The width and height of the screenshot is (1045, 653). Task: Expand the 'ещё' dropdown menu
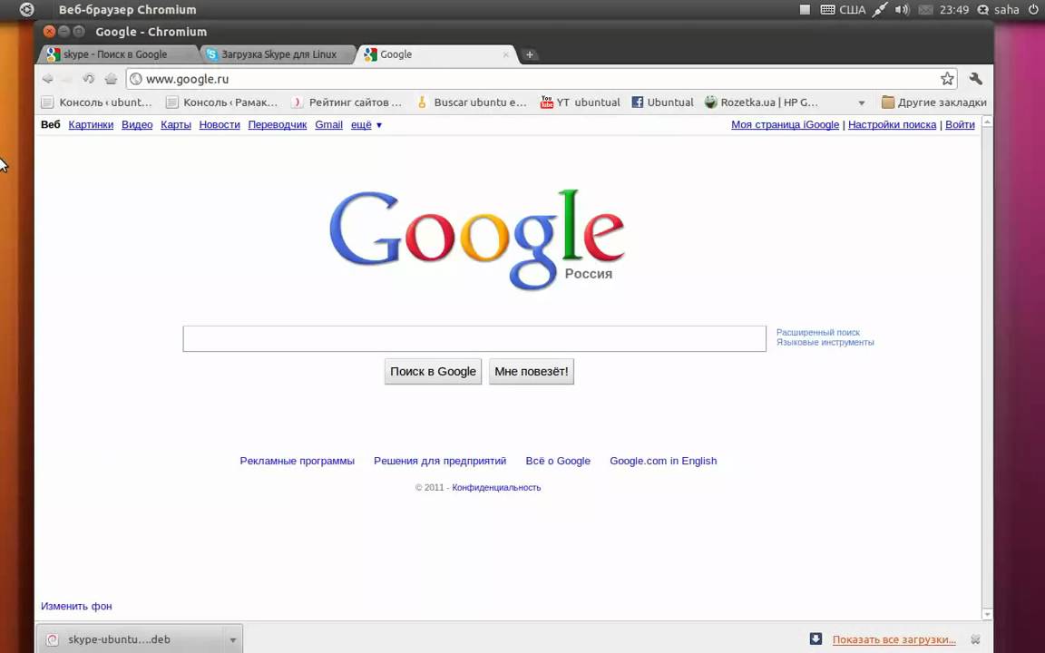click(x=366, y=124)
